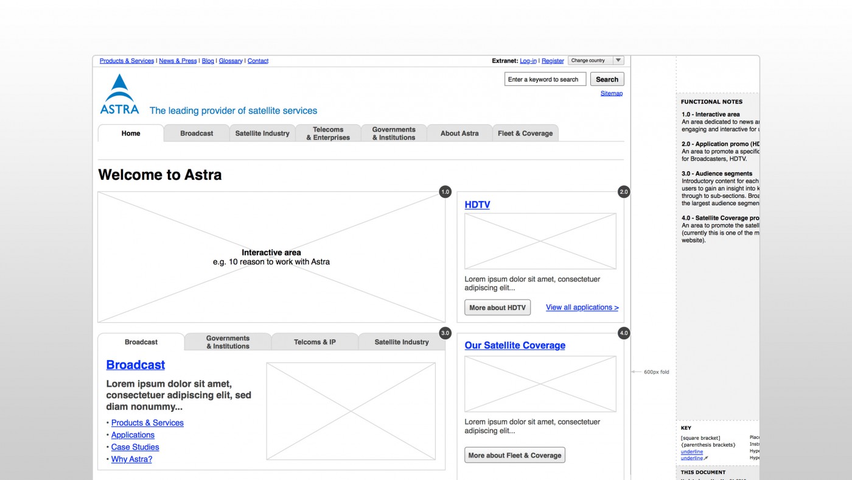Click the Welcome to Astra heading

coord(160,175)
